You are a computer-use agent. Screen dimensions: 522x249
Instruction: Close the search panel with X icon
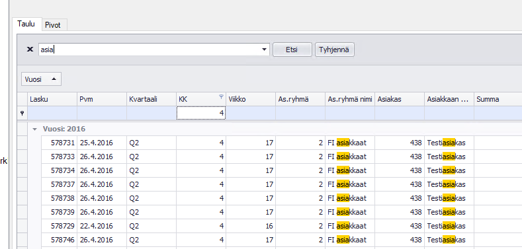pyautogui.click(x=30, y=50)
